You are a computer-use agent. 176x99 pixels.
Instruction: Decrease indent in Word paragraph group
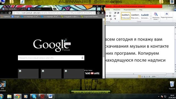click(115, 13)
